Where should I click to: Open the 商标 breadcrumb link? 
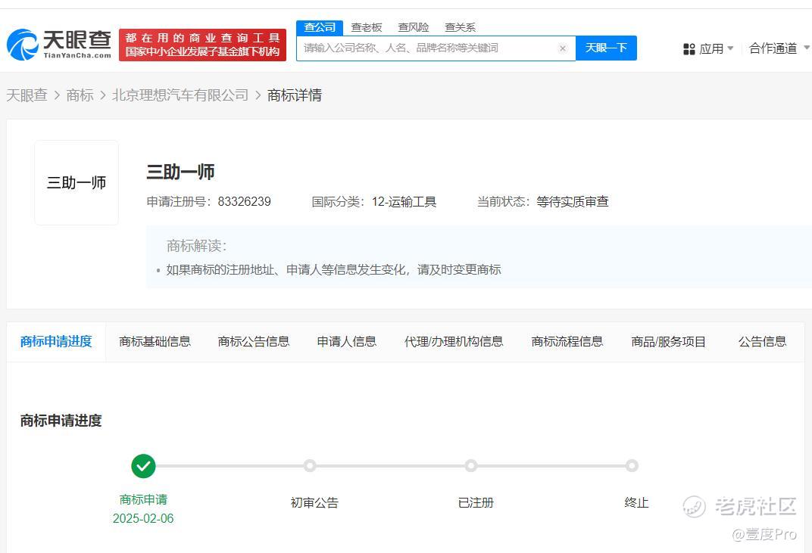pyautogui.click(x=80, y=95)
